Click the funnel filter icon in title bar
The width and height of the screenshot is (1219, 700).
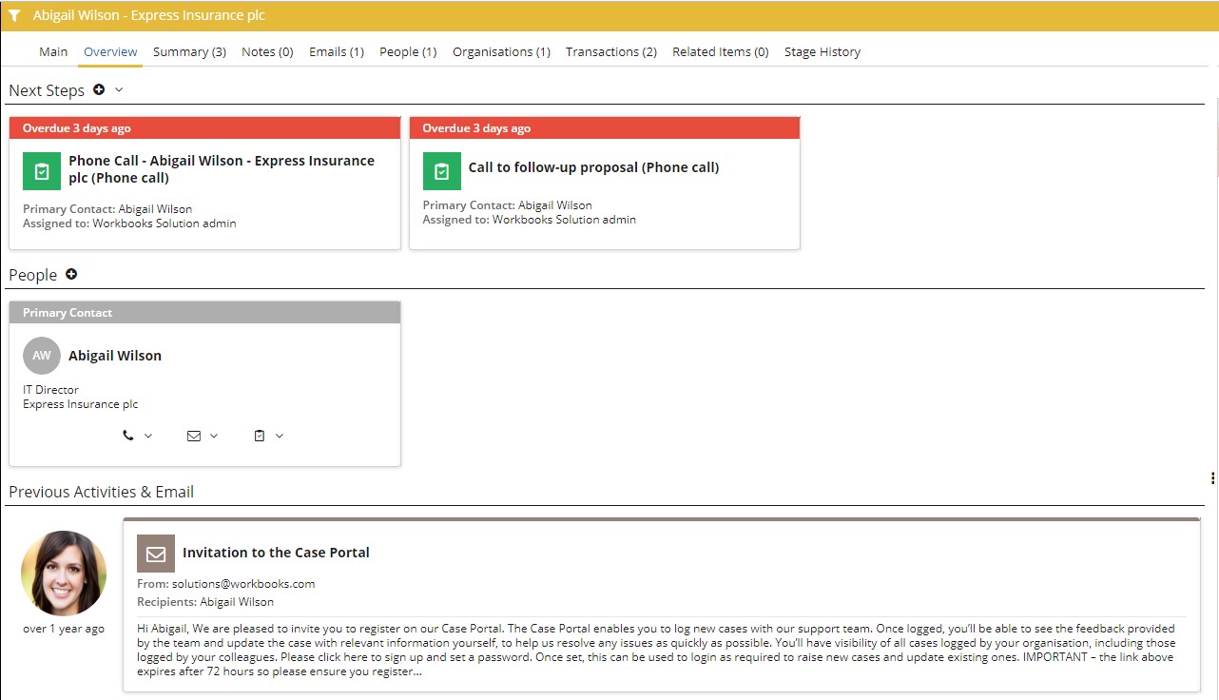tap(14, 16)
